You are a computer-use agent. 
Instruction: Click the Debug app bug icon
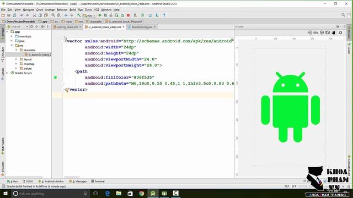(x=105, y=15)
